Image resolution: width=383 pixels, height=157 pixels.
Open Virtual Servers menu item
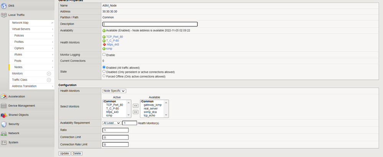(21, 29)
